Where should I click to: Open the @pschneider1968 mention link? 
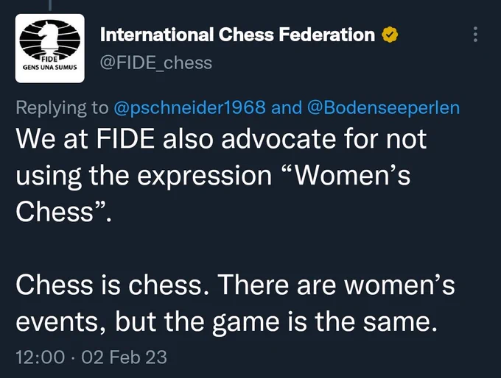(189, 108)
